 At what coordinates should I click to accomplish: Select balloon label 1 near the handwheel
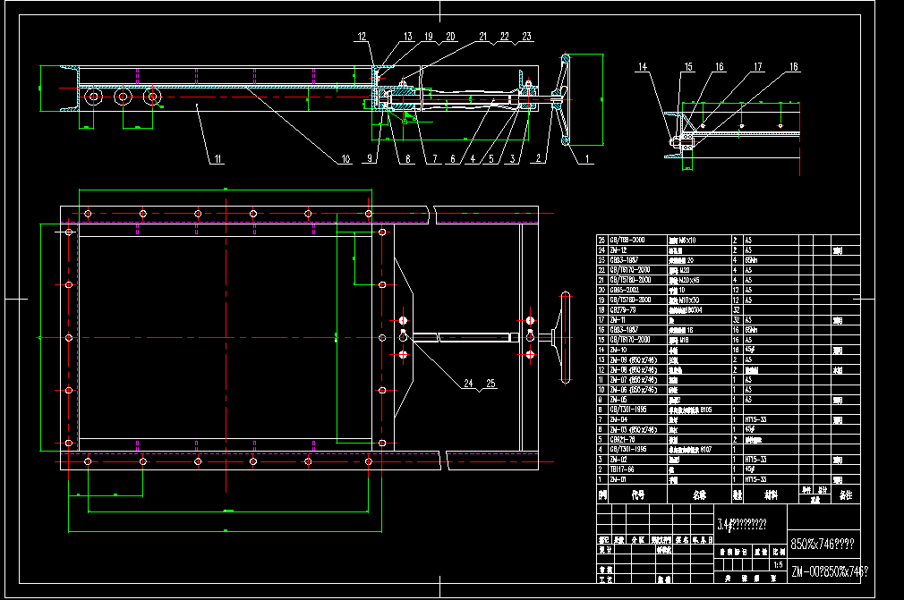[x=587, y=158]
